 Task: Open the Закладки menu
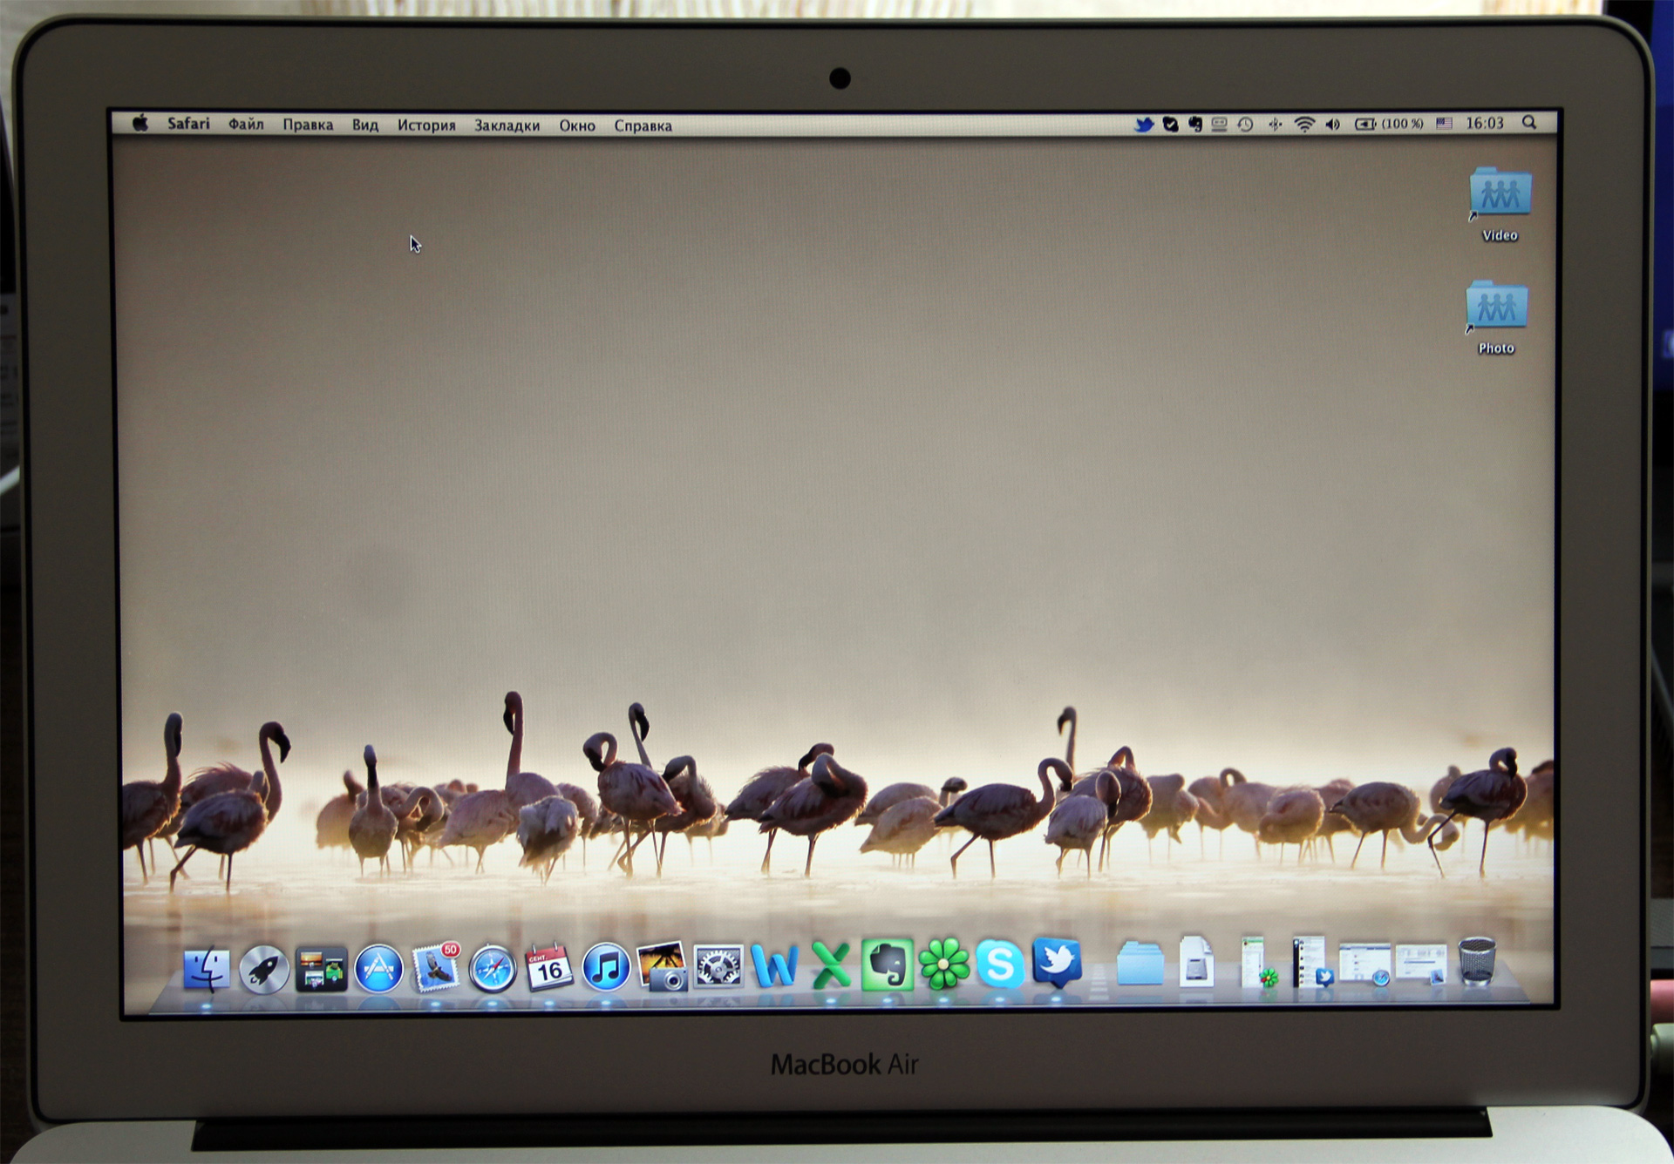click(507, 125)
